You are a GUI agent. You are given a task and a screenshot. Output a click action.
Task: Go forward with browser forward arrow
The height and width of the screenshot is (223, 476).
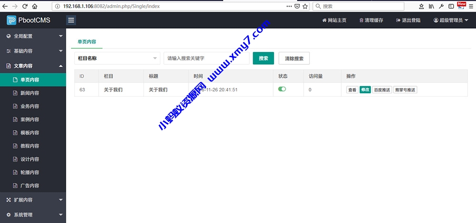(15, 6)
